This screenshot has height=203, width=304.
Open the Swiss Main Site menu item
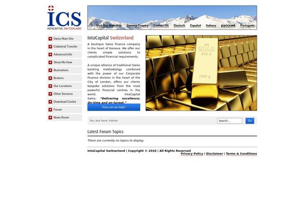coord(64,39)
